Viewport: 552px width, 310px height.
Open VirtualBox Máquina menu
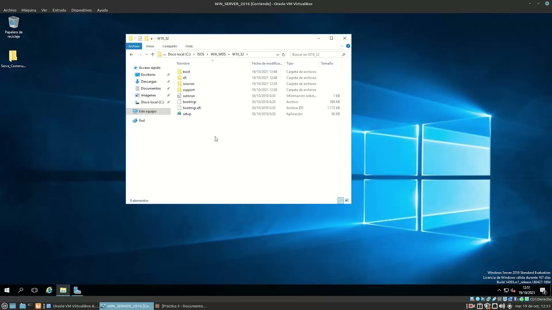(29, 10)
